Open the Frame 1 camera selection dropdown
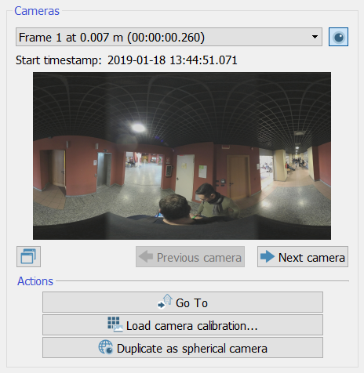 (169, 37)
